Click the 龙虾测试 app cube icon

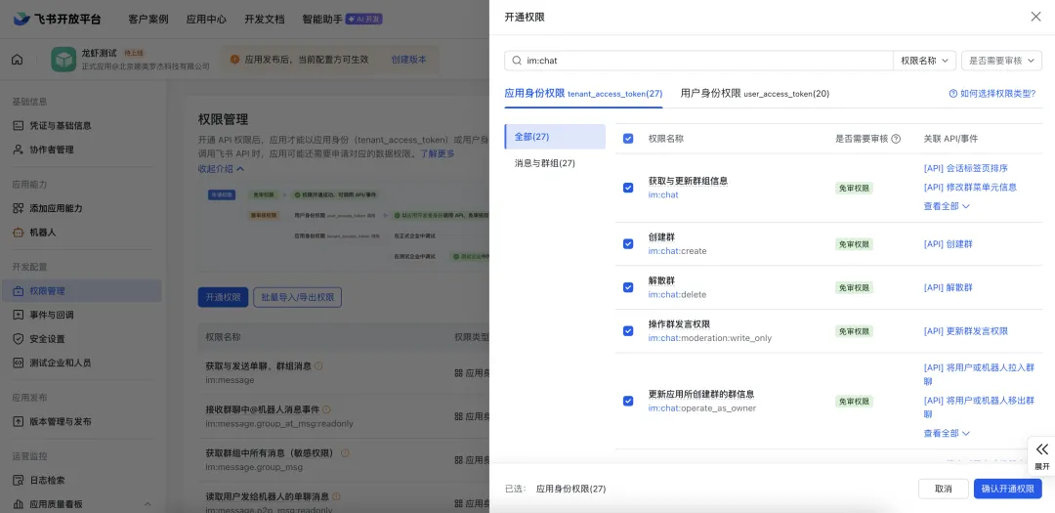pyautogui.click(x=63, y=60)
